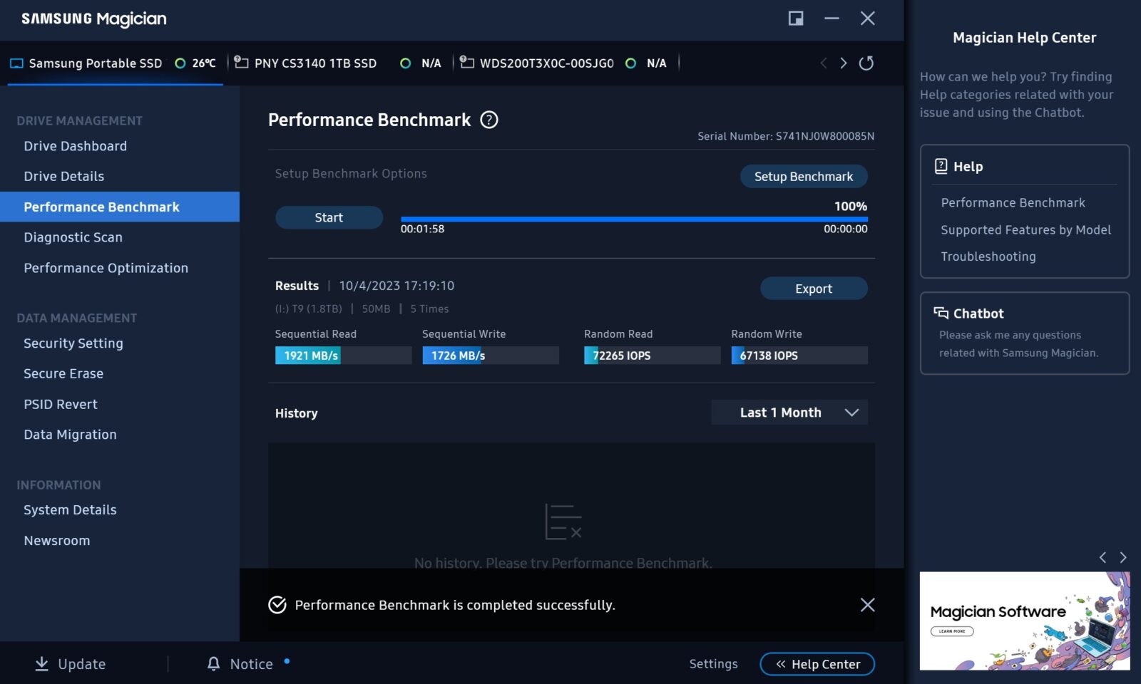The image size is (1141, 684).
Task: Start the performance benchmark
Action: [329, 217]
